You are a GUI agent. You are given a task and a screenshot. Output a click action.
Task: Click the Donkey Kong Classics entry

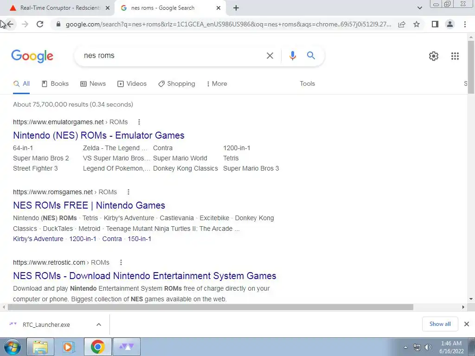186,168
